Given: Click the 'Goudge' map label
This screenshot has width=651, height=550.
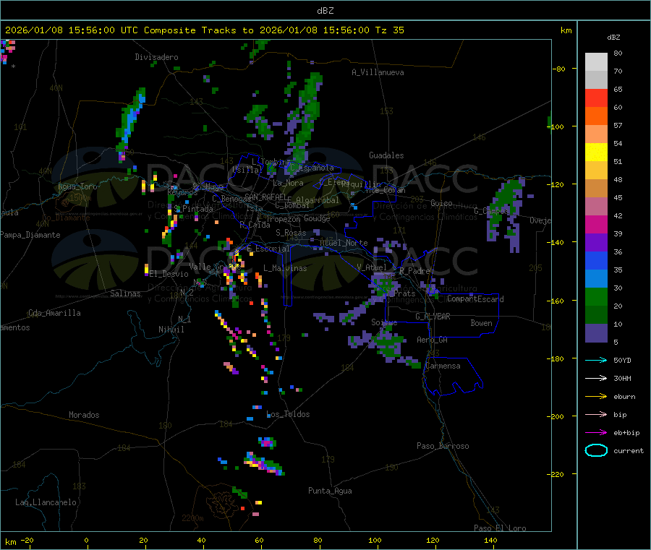Looking at the screenshot, I should point(317,218).
